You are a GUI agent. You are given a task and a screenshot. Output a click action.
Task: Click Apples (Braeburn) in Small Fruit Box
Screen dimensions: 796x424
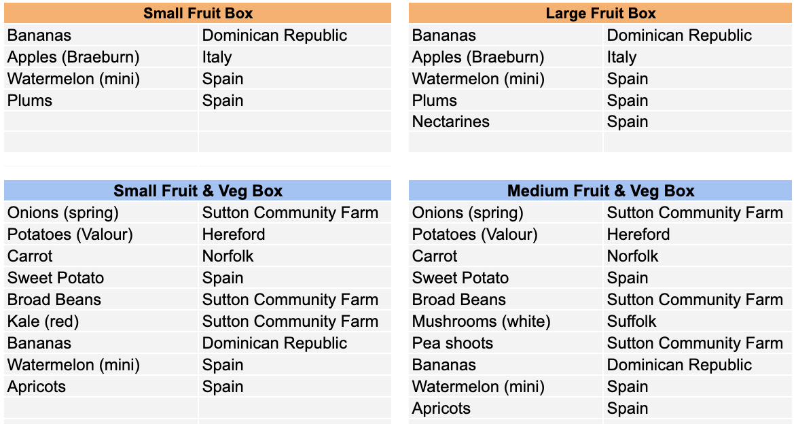tap(101, 57)
